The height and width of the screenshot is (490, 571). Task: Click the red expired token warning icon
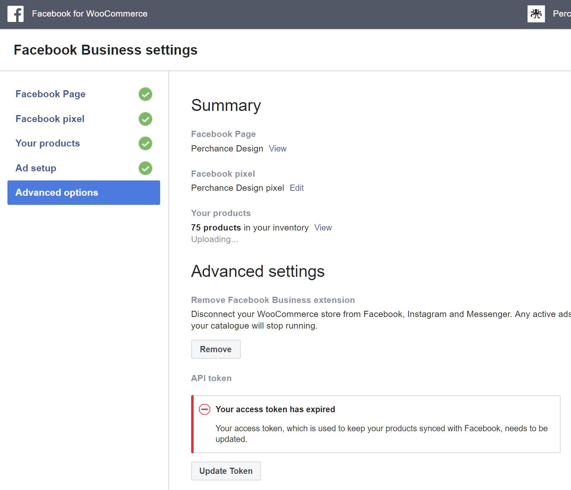204,409
